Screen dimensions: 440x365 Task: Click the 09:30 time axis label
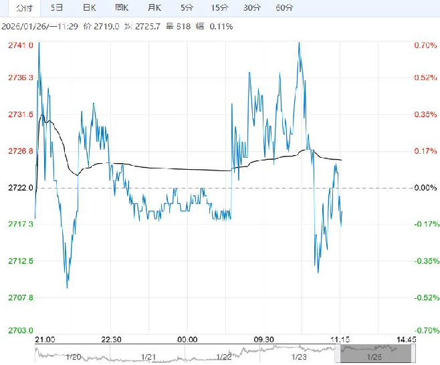click(x=264, y=339)
